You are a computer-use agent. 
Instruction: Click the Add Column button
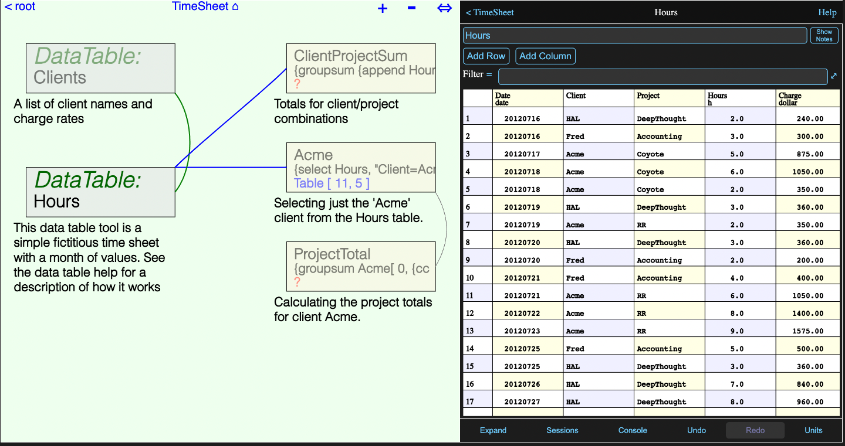tap(545, 56)
